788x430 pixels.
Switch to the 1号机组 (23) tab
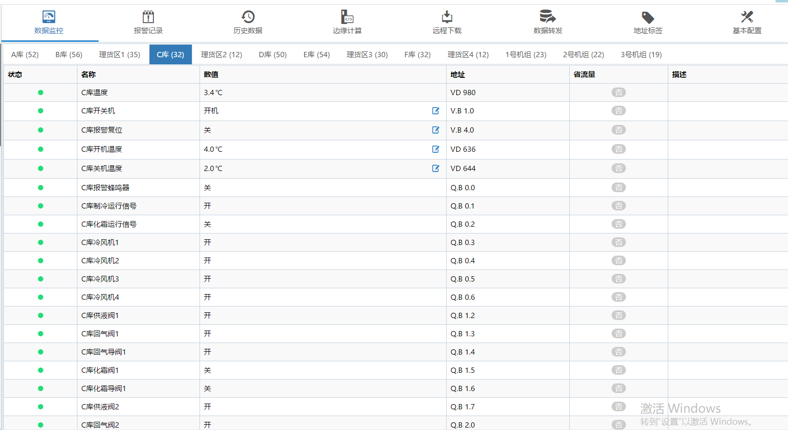pos(525,55)
